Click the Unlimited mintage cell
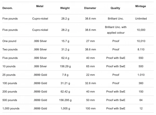The width and height of the screenshot is (156, 115). point(141,19)
